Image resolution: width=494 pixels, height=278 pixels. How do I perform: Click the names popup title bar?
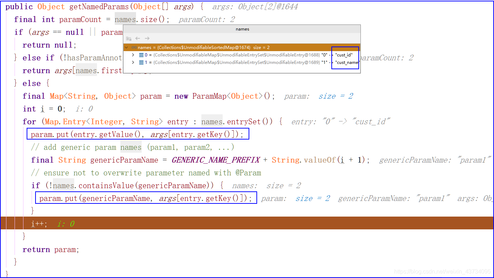coord(242,29)
